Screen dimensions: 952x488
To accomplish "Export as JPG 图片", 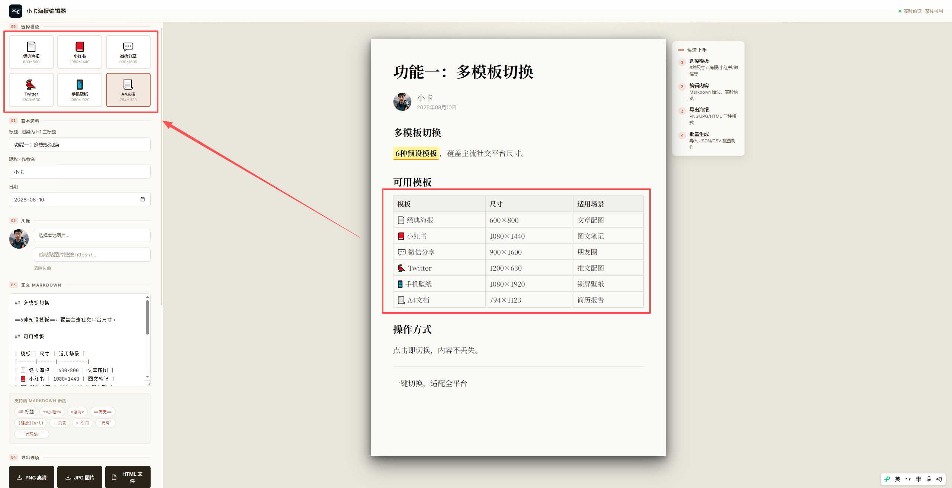I will 80,477.
